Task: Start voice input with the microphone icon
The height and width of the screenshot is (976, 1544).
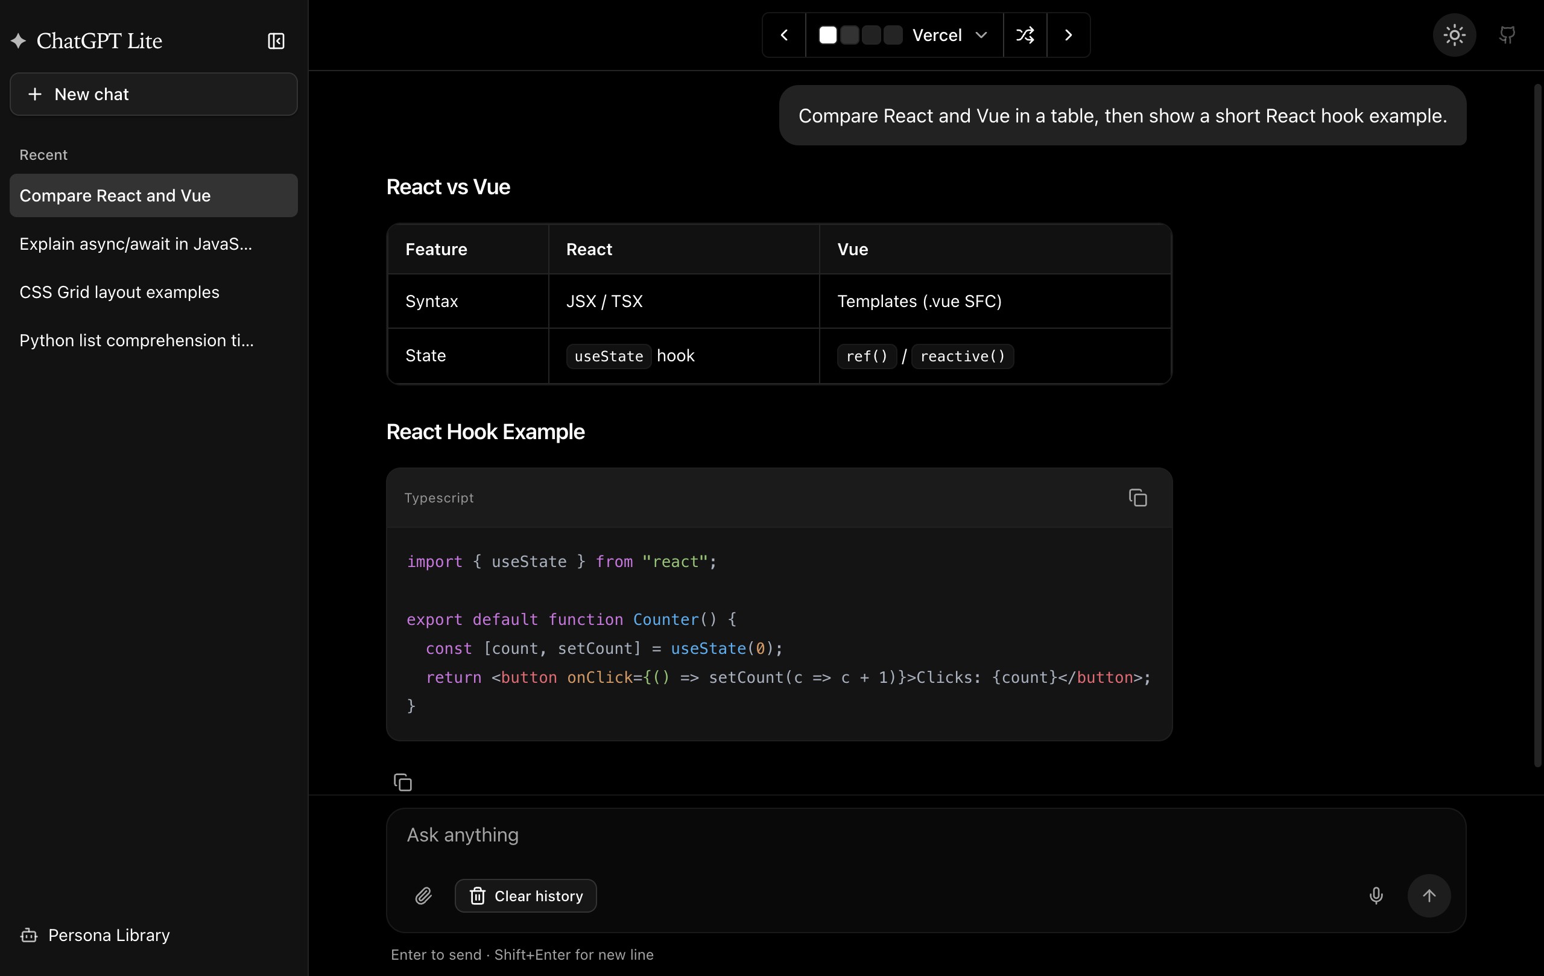Action: coord(1376,896)
